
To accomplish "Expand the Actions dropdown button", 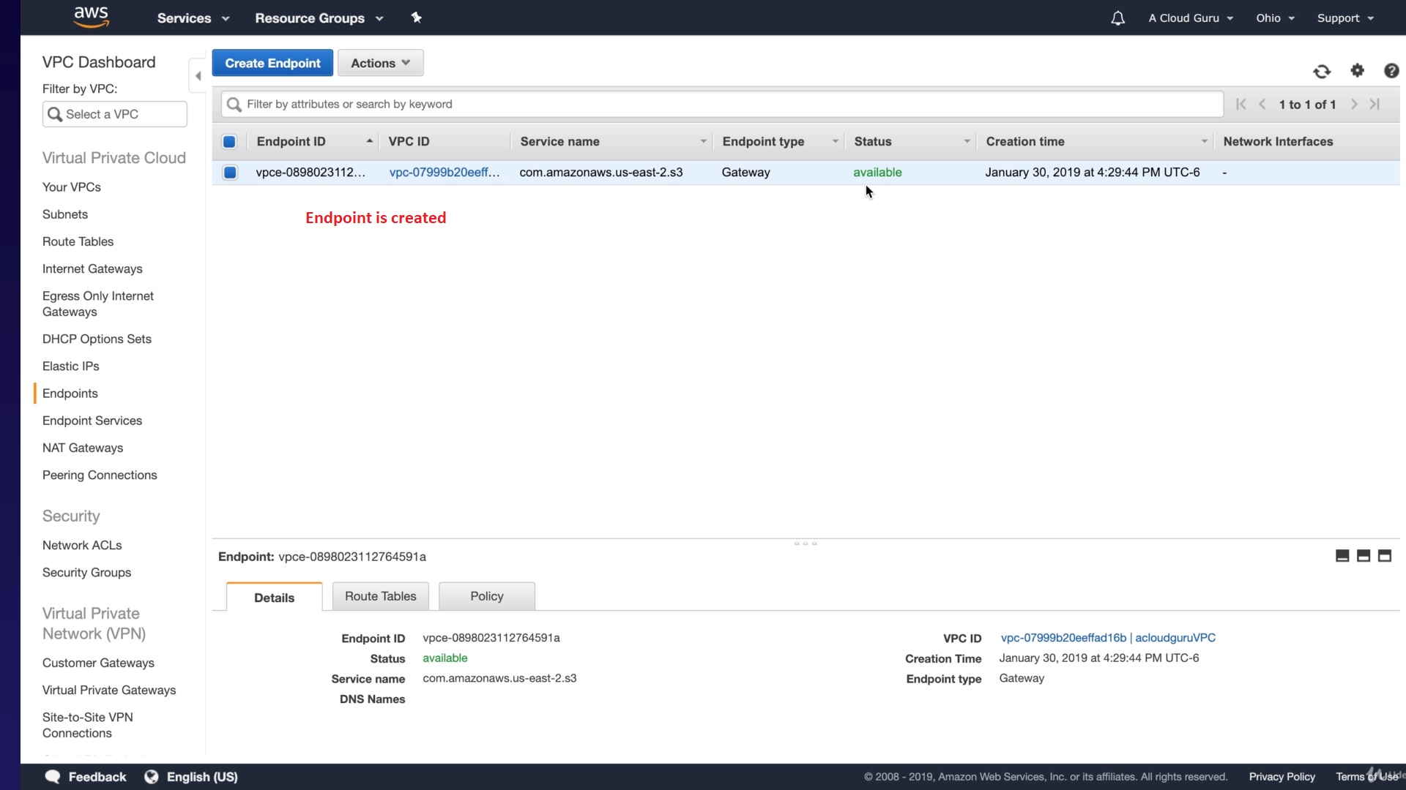I will 380,63.
